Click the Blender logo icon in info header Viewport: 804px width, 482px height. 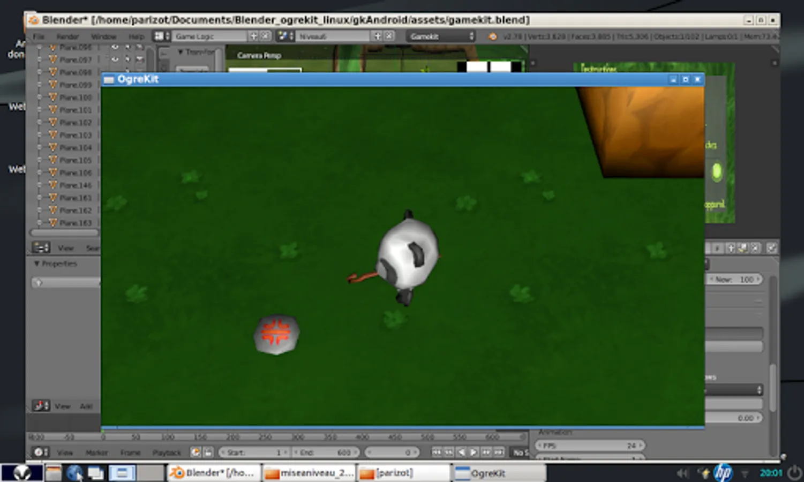(492, 36)
